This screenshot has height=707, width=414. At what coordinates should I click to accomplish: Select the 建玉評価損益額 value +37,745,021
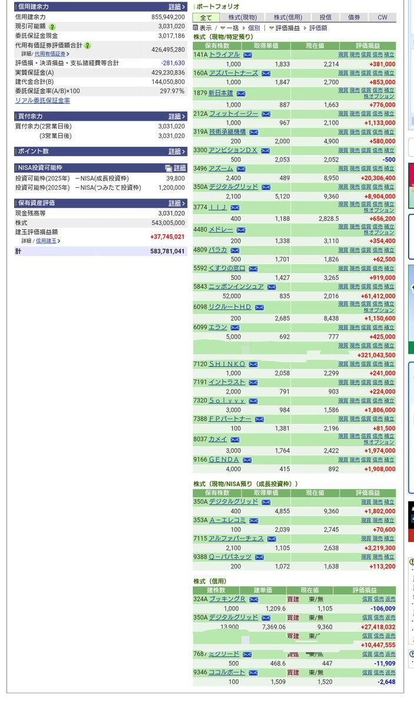pyautogui.click(x=167, y=236)
